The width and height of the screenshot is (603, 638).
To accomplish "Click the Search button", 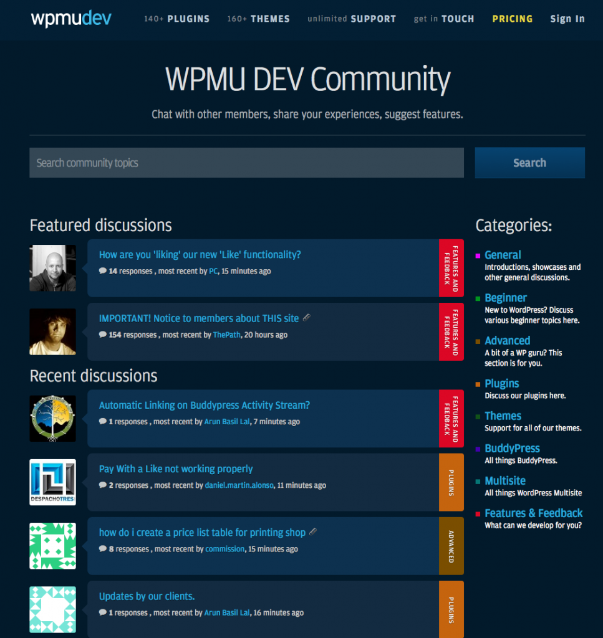I will click(x=529, y=163).
